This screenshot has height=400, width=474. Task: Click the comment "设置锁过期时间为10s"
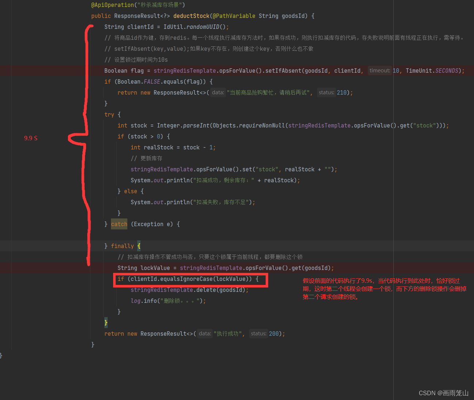click(x=136, y=60)
